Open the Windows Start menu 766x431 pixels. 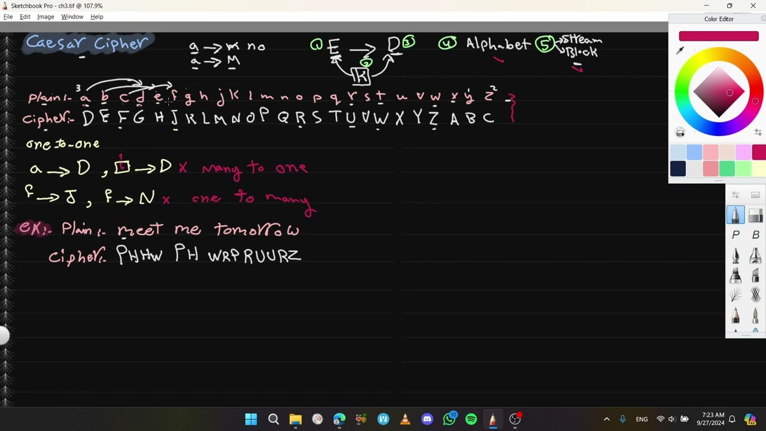click(x=251, y=419)
